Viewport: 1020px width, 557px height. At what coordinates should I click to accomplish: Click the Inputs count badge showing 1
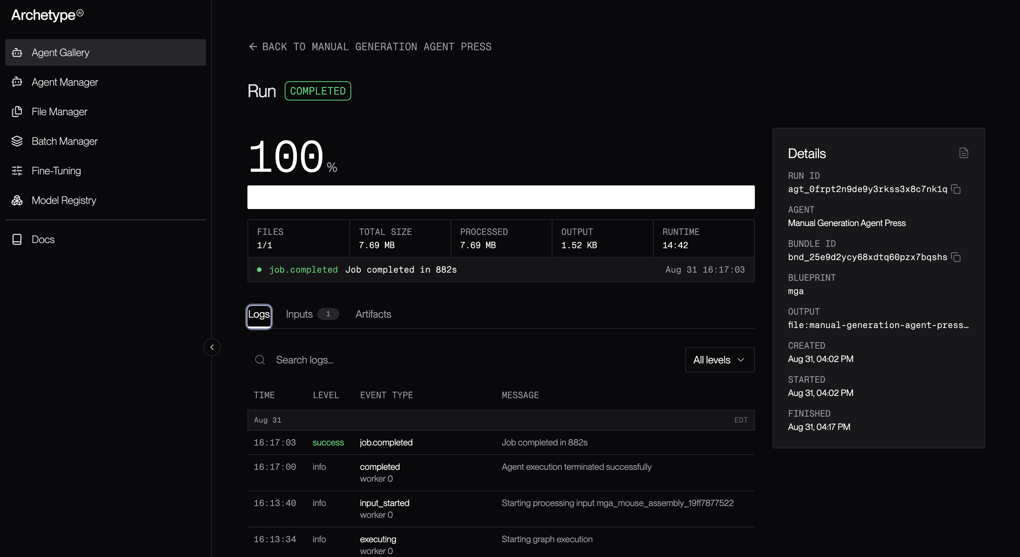(328, 314)
